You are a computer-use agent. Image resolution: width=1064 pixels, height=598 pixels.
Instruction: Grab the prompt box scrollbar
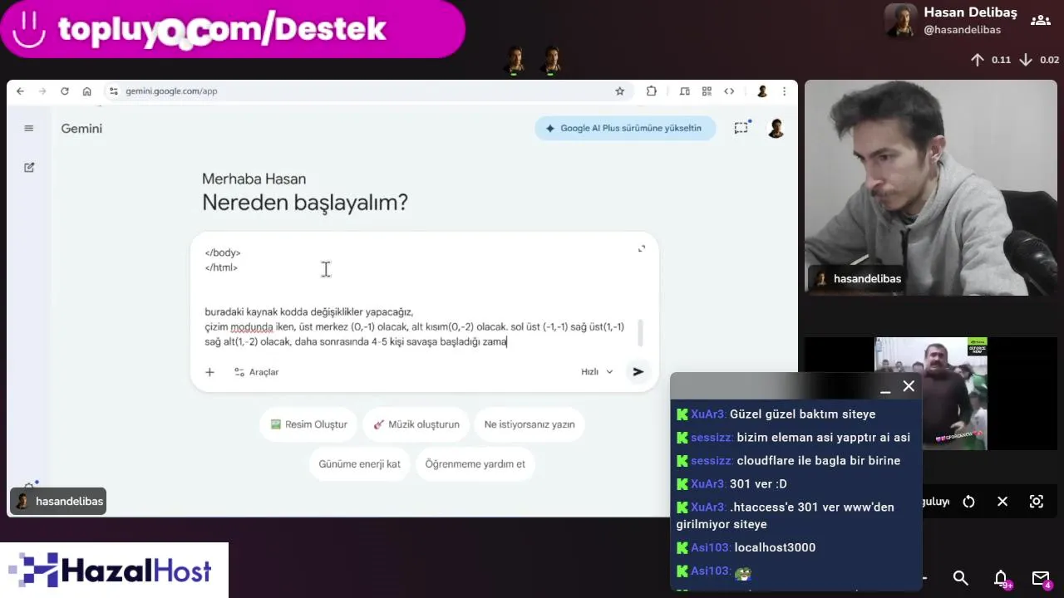tap(639, 333)
